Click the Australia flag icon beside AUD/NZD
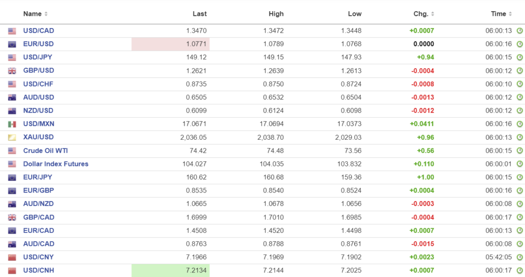525x277 pixels. pyautogui.click(x=12, y=204)
